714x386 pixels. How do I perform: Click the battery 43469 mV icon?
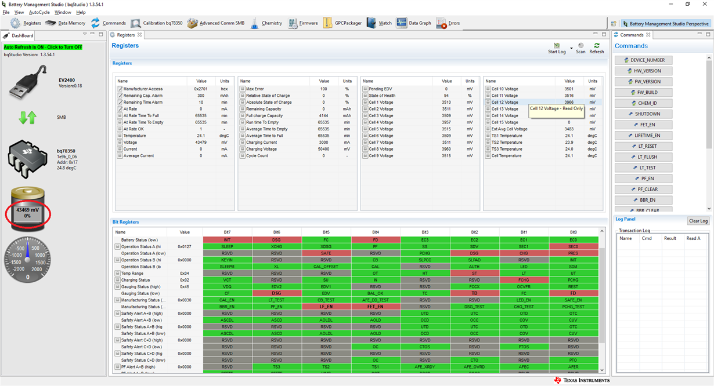[27, 208]
